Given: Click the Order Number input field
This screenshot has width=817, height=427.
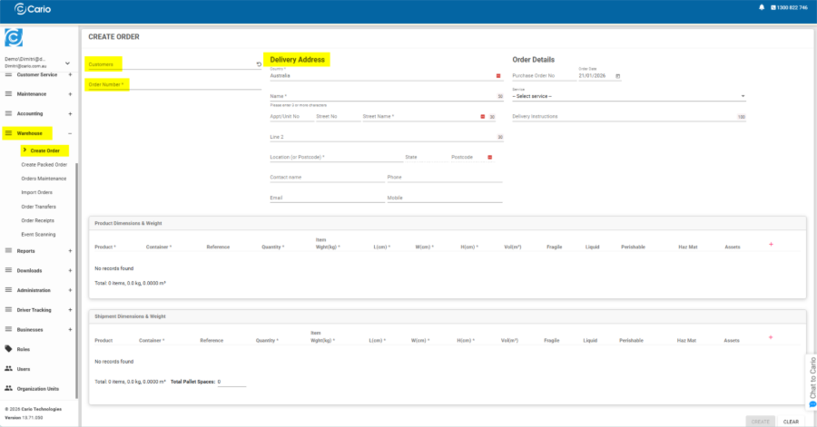Looking at the screenshot, I should click(x=172, y=85).
